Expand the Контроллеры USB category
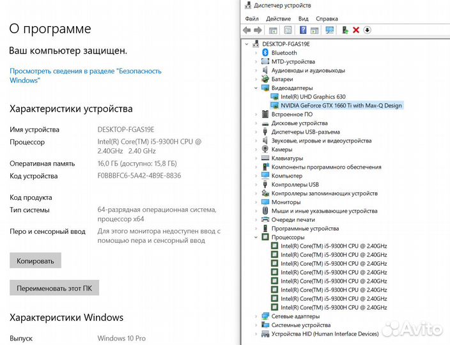Image resolution: width=450 pixels, height=345 pixels. click(256, 185)
